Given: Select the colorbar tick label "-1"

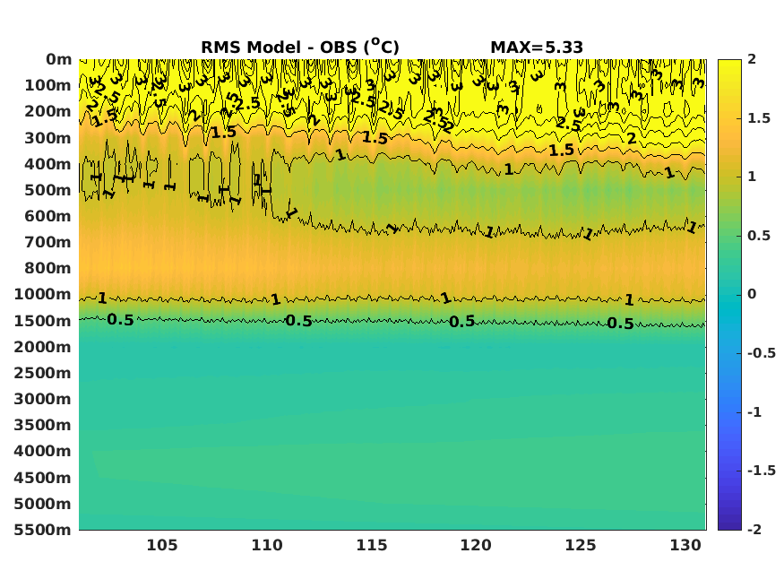Looking at the screenshot, I should click(x=754, y=412).
